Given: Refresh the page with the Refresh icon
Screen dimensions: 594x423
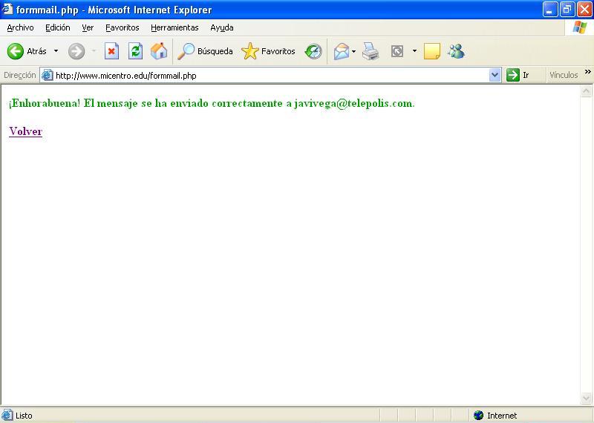Looking at the screenshot, I should pyautogui.click(x=135, y=51).
